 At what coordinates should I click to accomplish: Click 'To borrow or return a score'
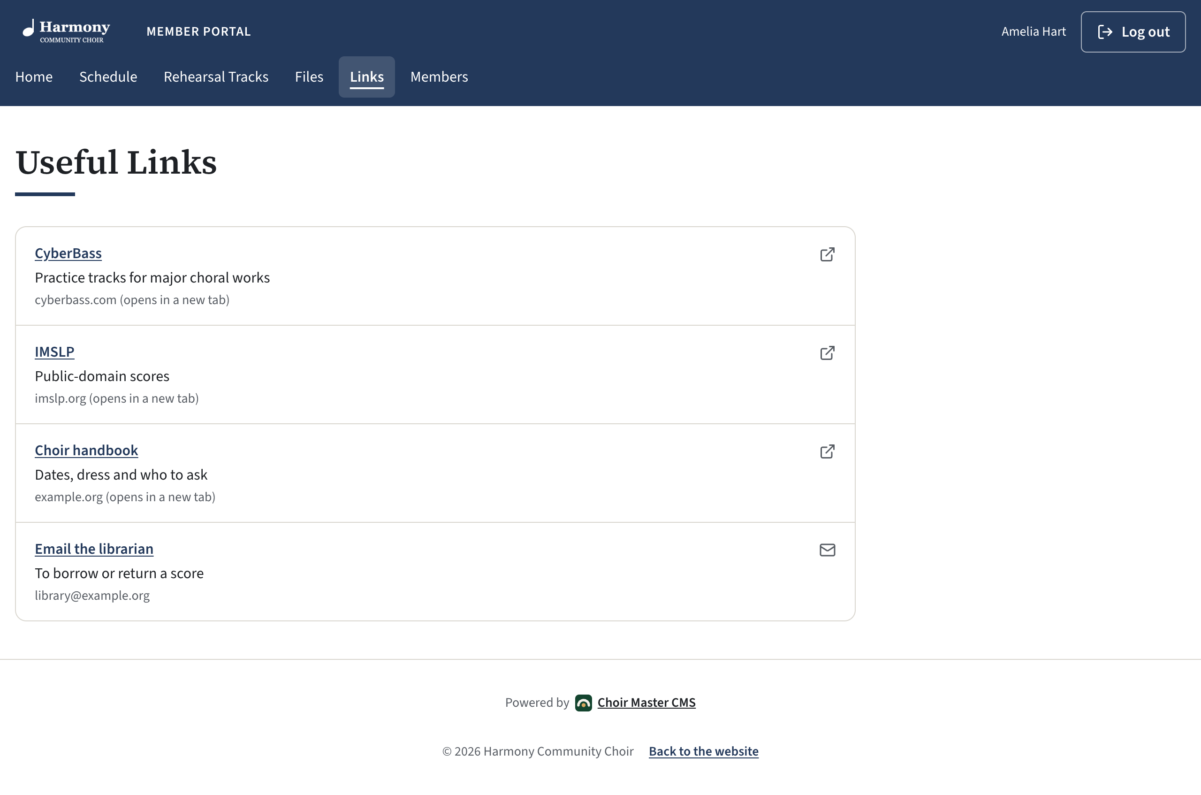[x=119, y=573]
